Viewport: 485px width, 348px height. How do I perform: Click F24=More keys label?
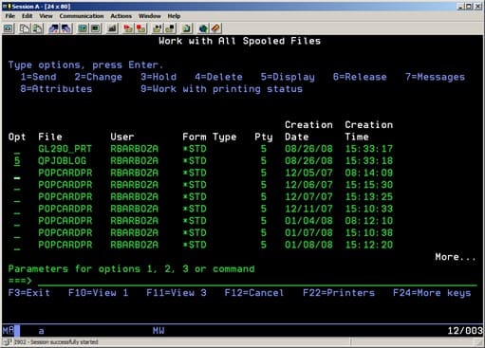click(432, 293)
